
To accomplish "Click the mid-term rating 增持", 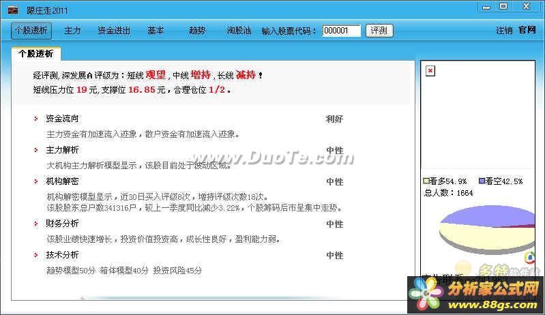I will pos(201,75).
